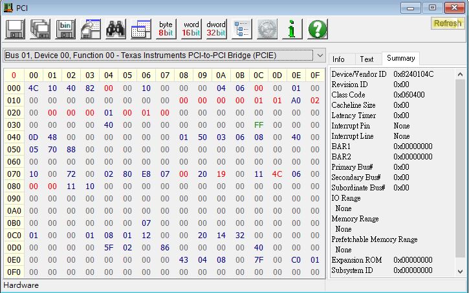The width and height of the screenshot is (469, 293).
Task: Expand device list with dropdown arrow
Action: (320, 56)
